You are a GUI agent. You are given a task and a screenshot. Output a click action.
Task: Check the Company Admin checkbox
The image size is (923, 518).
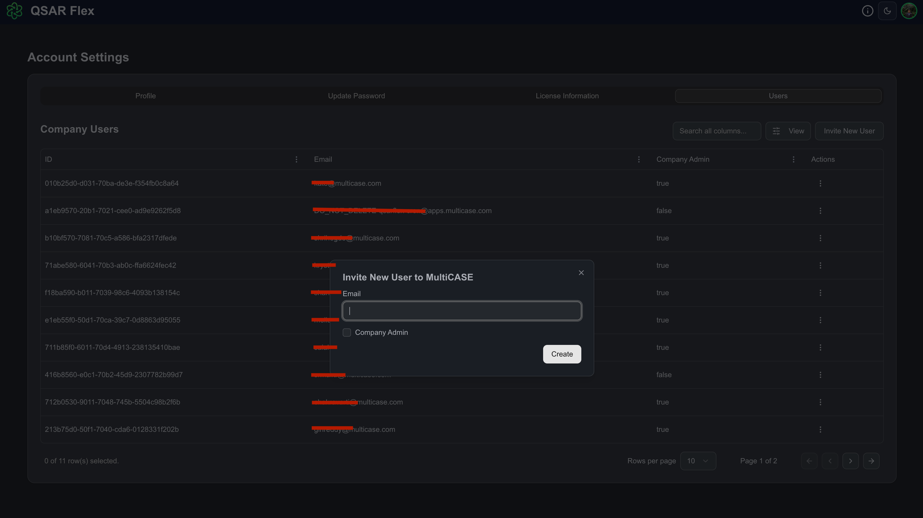tap(347, 333)
